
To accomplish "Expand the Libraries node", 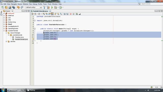I will (6, 41).
